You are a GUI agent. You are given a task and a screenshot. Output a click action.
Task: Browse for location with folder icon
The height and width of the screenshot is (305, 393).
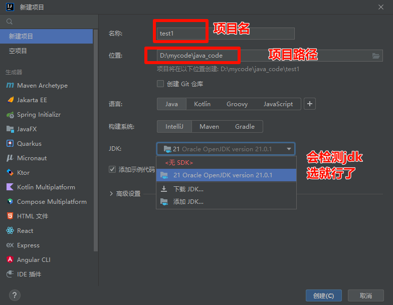376,56
